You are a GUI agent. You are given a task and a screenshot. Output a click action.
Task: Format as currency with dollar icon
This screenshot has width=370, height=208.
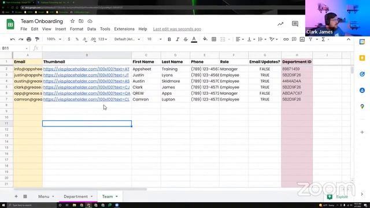coord(69,39)
